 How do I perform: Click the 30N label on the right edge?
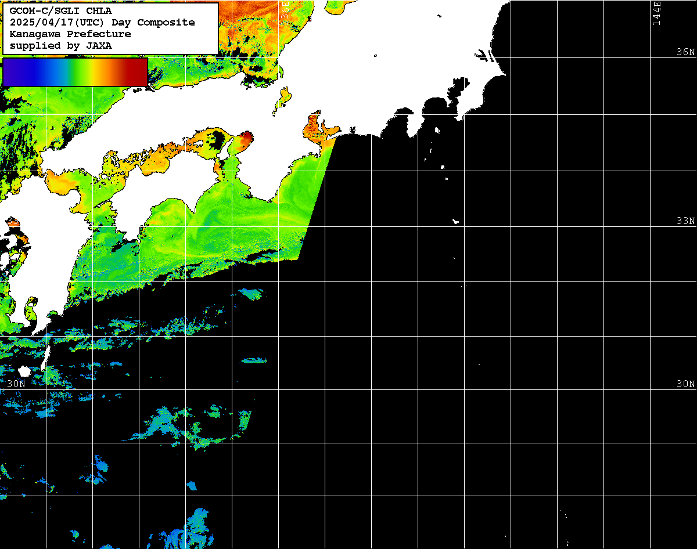[x=685, y=384]
